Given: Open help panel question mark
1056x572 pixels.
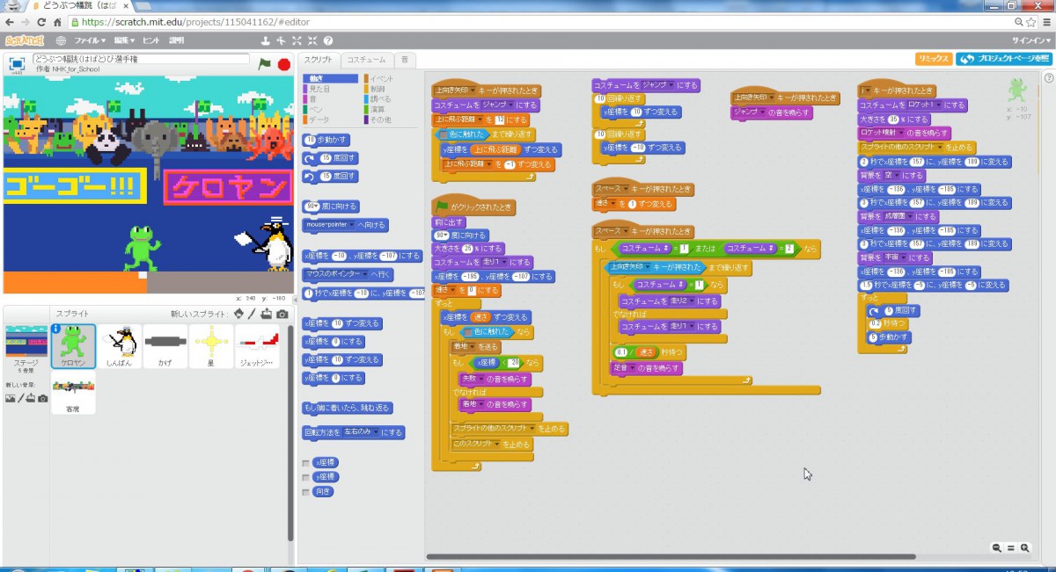Looking at the screenshot, I should (x=1049, y=78).
